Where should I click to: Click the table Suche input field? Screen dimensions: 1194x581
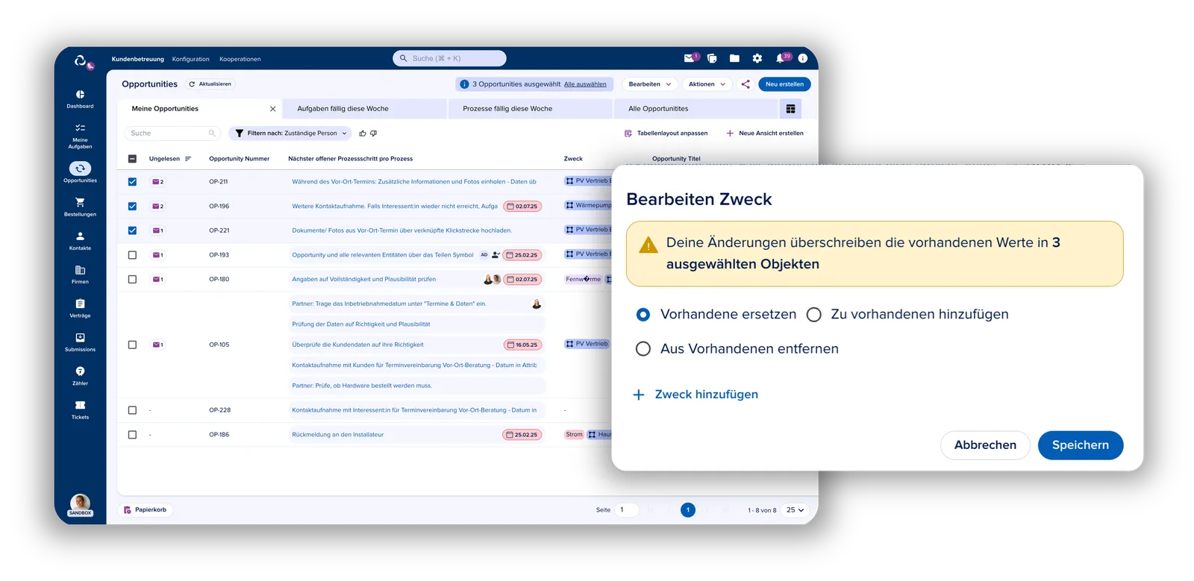point(172,134)
